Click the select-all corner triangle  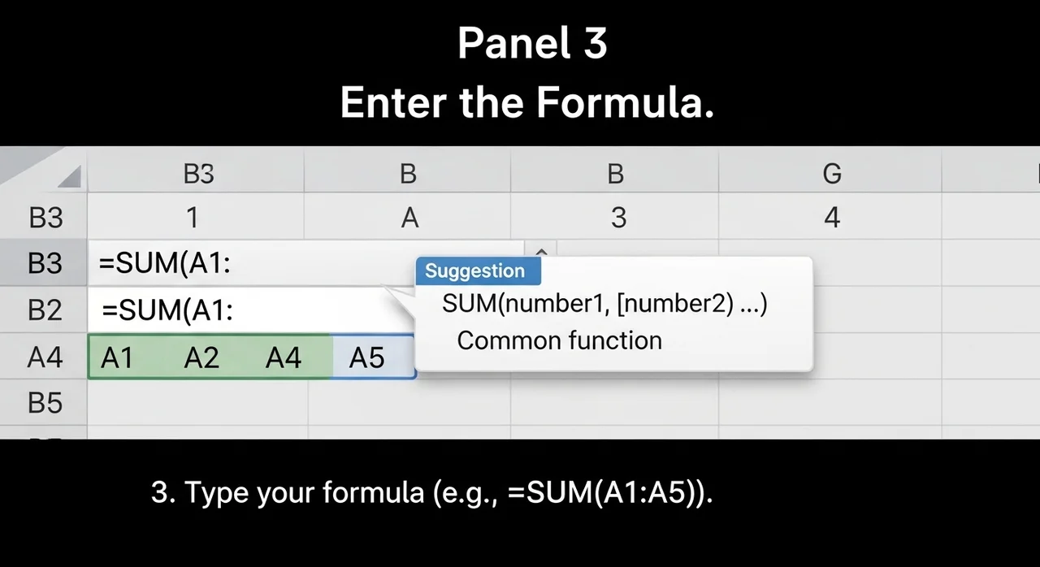[68, 176]
